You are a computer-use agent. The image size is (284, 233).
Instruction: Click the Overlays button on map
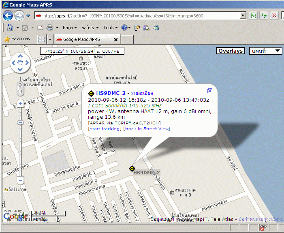tap(231, 51)
